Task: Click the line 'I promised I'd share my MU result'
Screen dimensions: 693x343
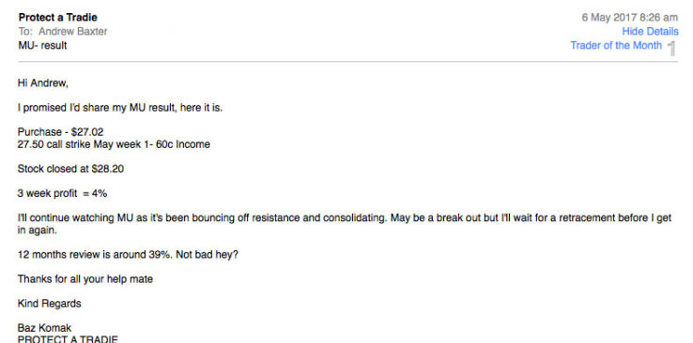Action: [x=120, y=108]
